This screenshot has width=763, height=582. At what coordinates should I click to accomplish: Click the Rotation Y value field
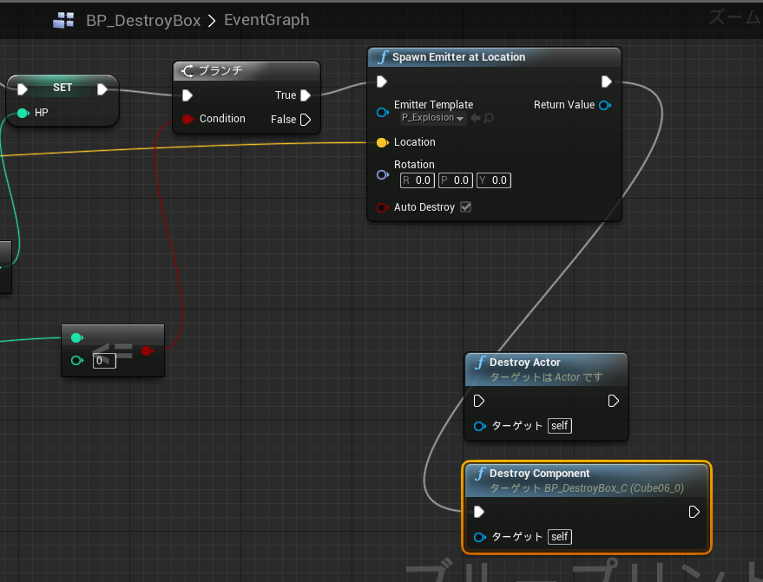[x=494, y=180]
